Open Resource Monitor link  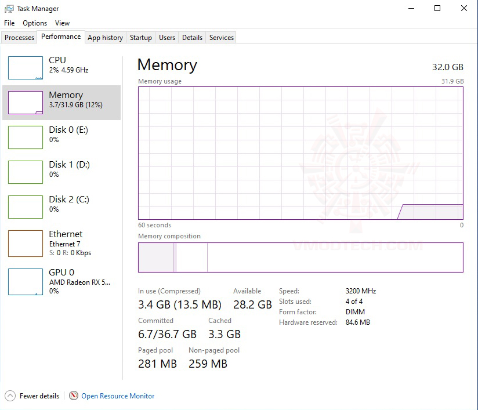tap(118, 396)
